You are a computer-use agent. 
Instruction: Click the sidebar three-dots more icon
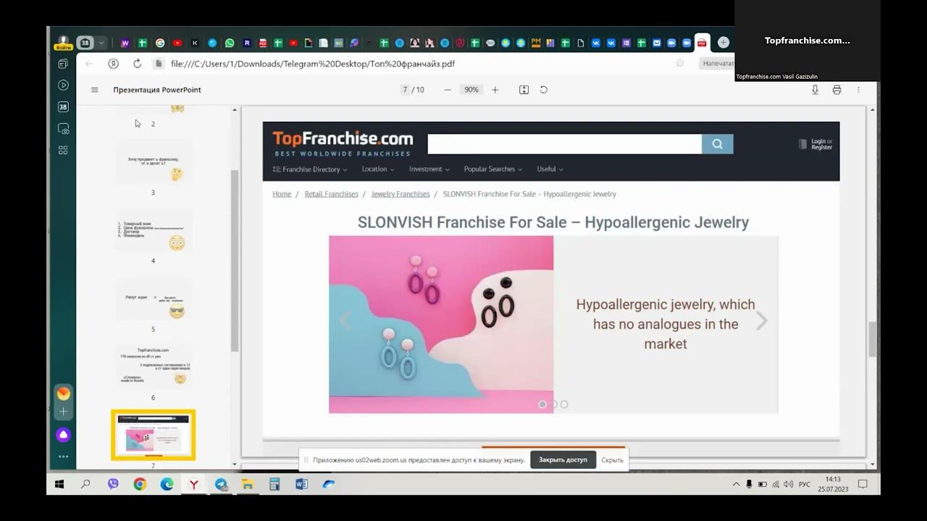tap(64, 457)
